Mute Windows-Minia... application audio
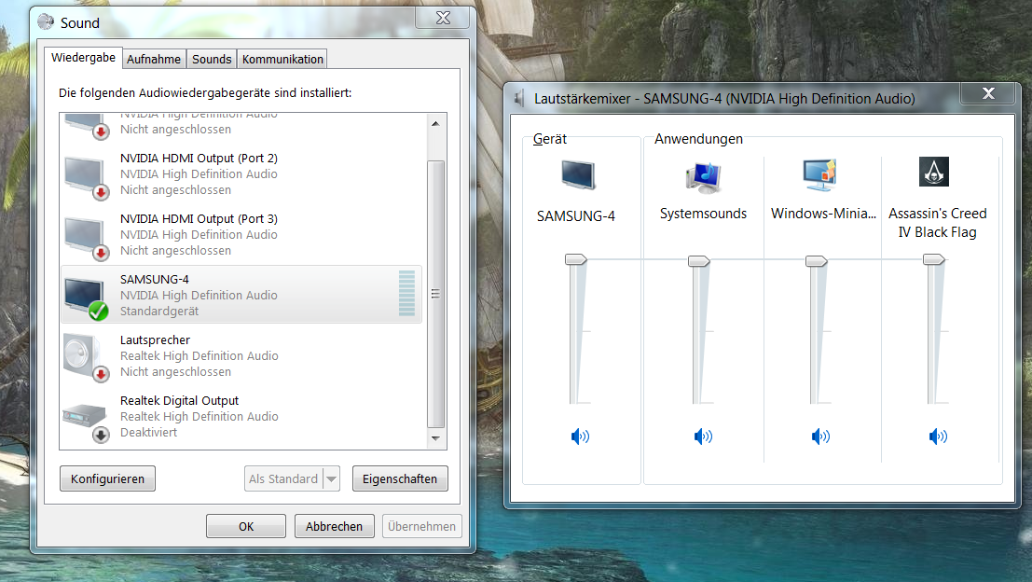 [820, 436]
